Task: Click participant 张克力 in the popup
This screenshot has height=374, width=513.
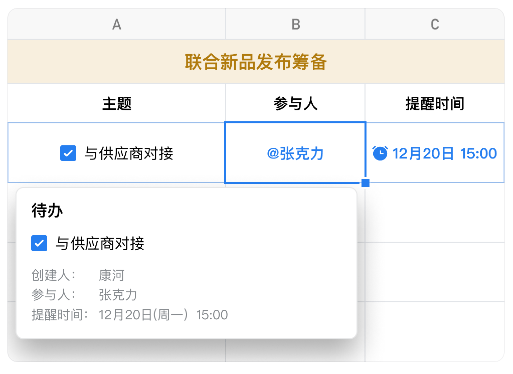Action: 118,295
